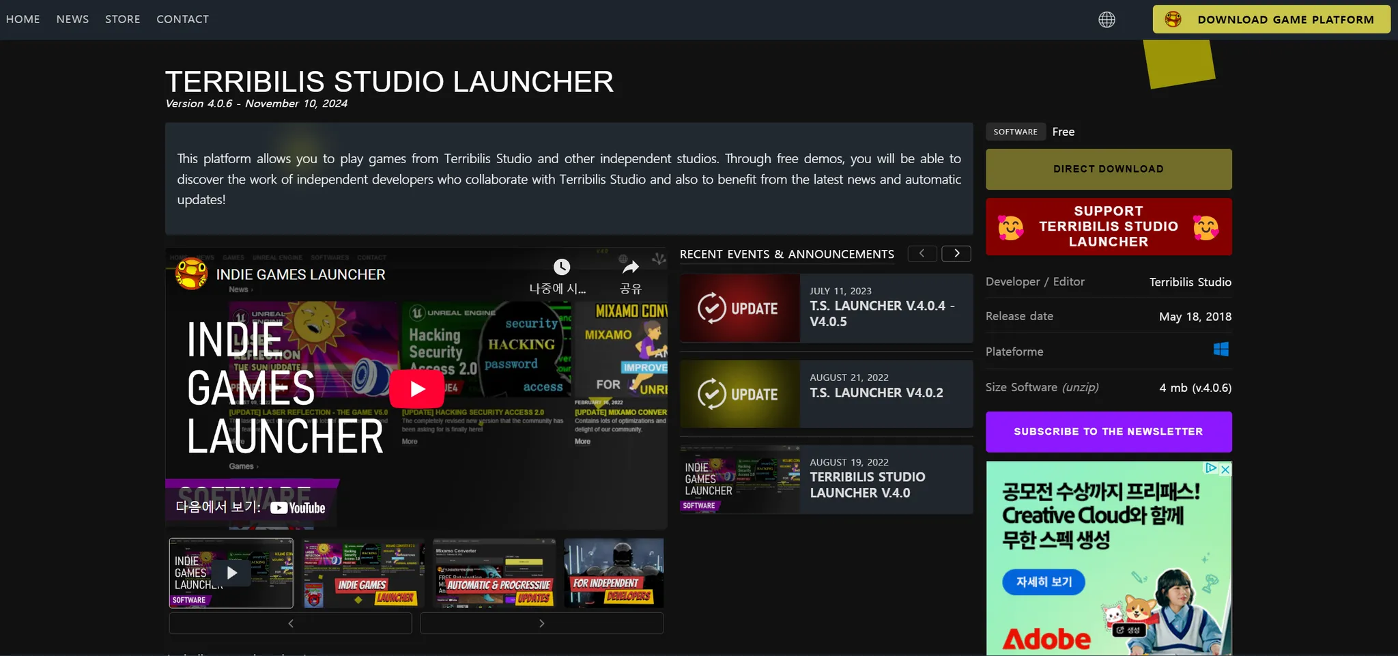Click the 'May 18, 2018' release date

pos(1195,317)
